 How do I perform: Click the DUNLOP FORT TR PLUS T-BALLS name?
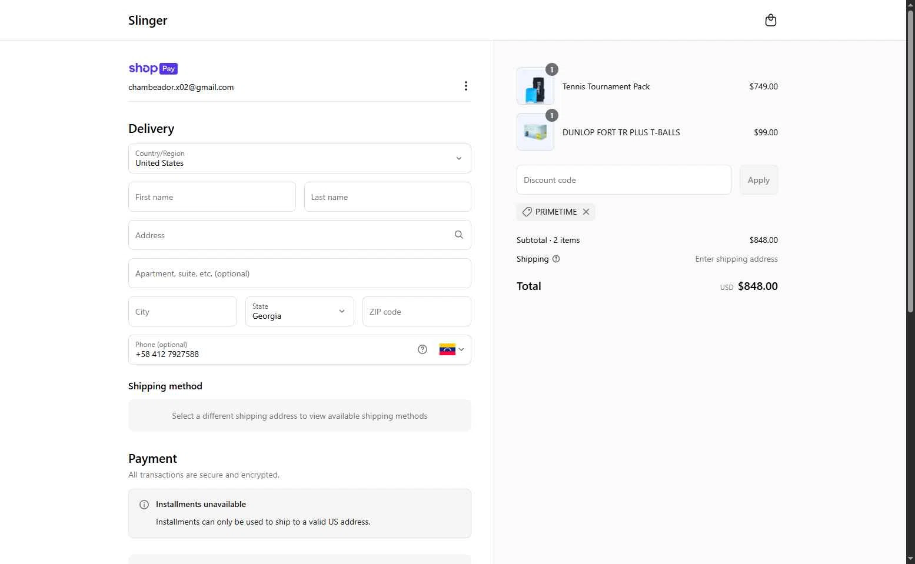pyautogui.click(x=621, y=132)
